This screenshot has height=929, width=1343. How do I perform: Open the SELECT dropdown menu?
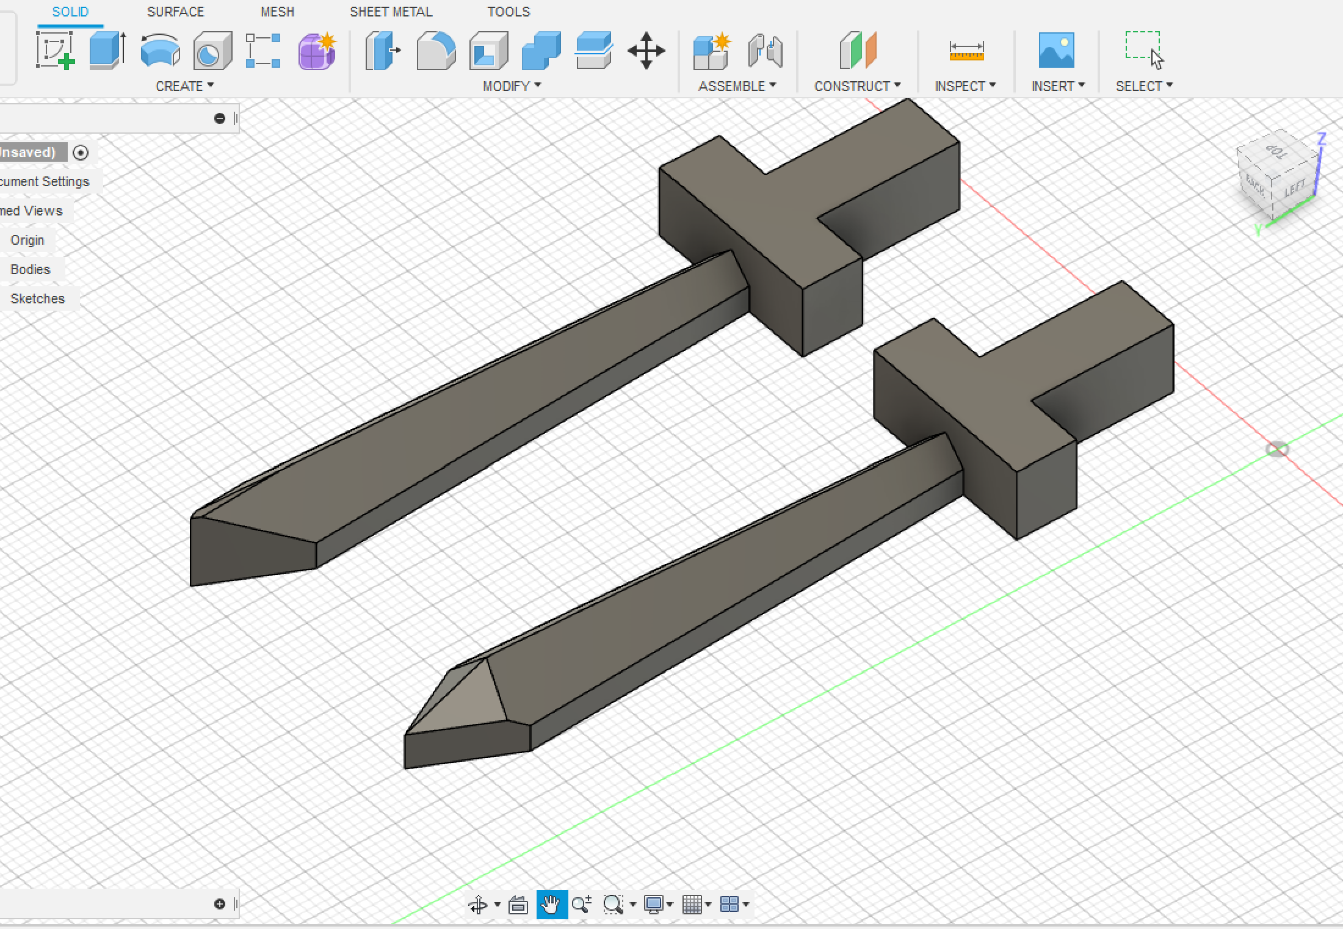[x=1144, y=86]
